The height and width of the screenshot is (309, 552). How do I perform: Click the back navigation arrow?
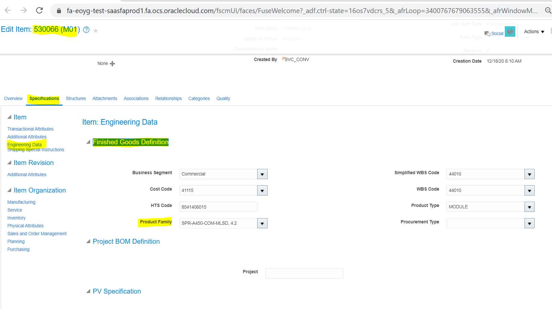pos(8,10)
